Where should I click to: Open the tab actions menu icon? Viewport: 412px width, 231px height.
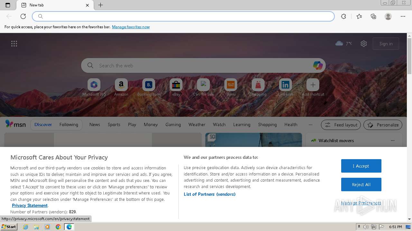pos(8,5)
